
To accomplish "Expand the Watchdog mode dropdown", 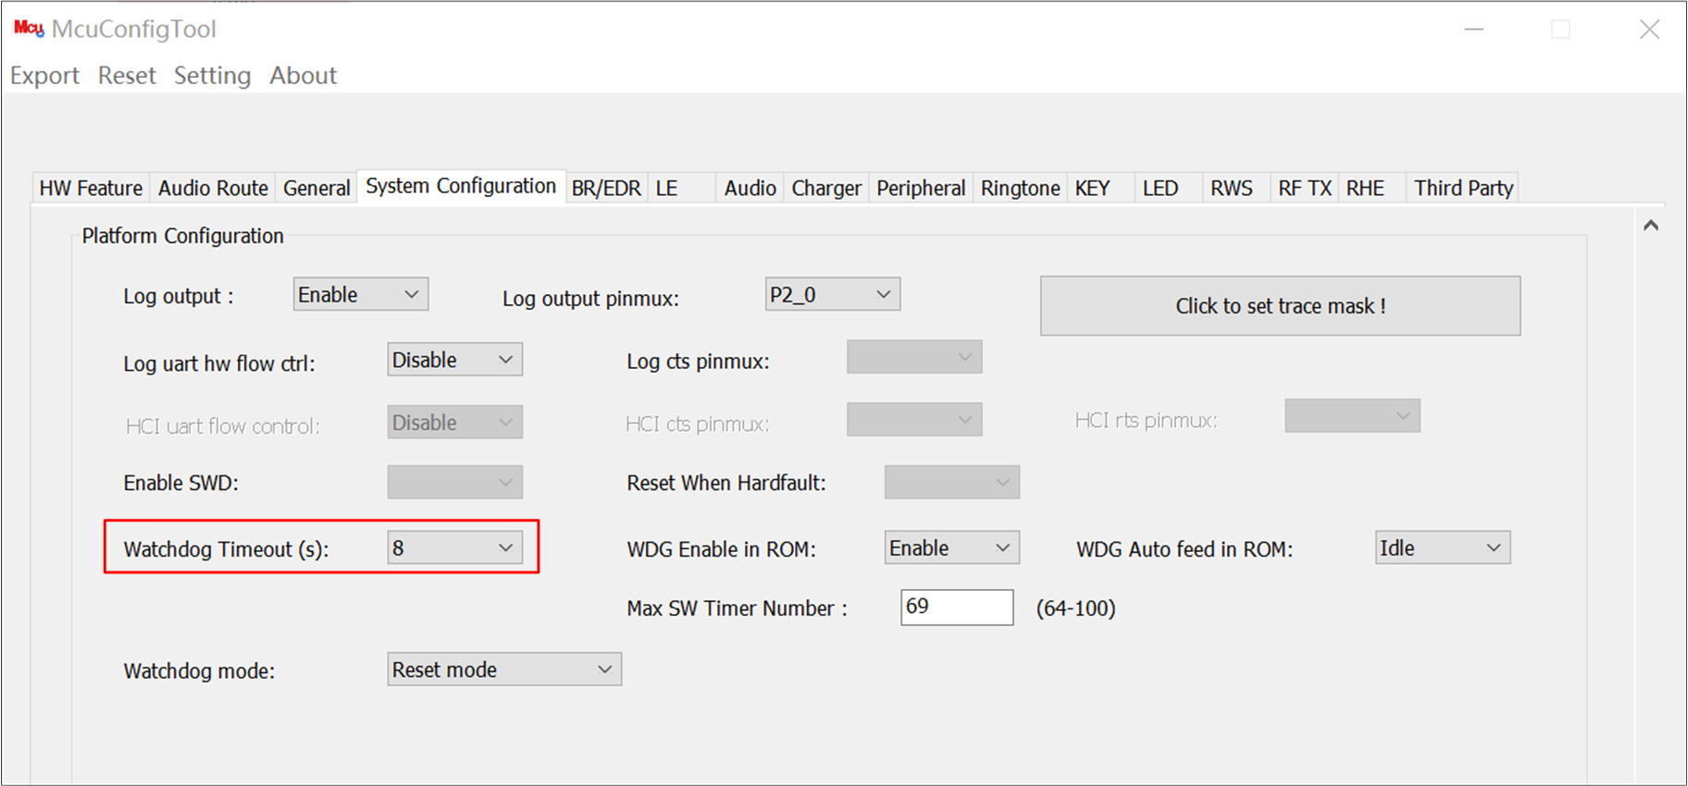I will pos(503,669).
